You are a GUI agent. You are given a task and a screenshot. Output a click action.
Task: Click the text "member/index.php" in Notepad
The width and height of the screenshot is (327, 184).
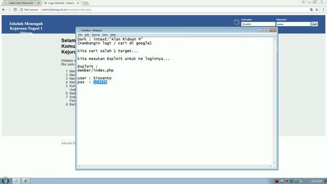pos(96,71)
